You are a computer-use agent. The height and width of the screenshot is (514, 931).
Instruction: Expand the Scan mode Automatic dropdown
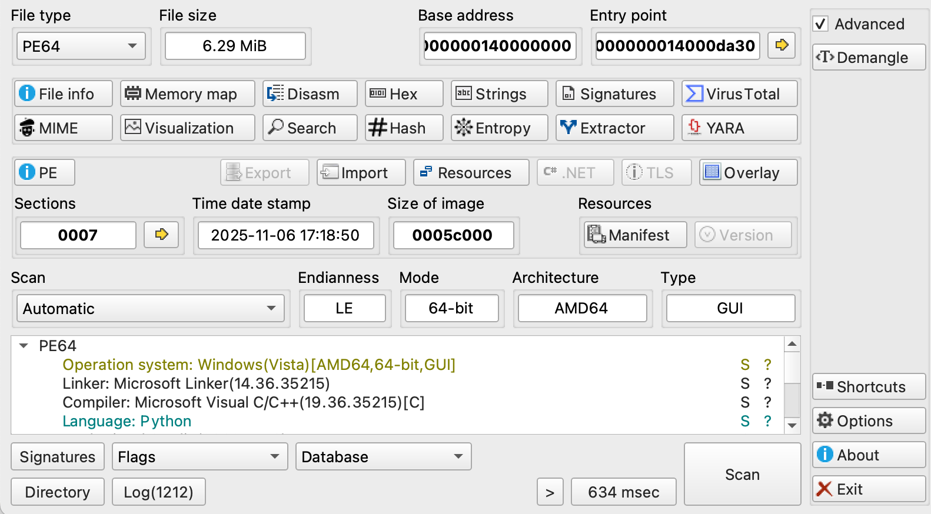click(x=150, y=309)
